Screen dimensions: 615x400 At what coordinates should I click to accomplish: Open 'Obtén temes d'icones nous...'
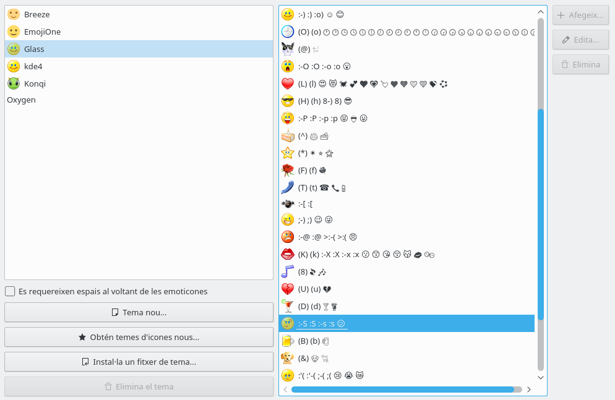pos(139,337)
